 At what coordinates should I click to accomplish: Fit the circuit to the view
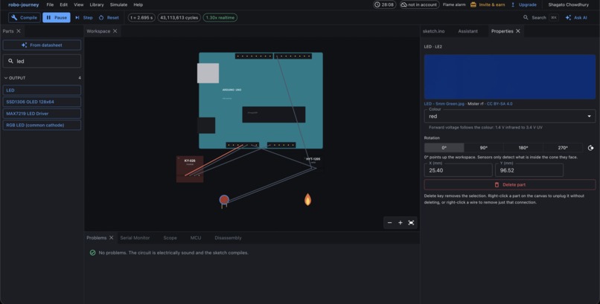[x=411, y=223]
